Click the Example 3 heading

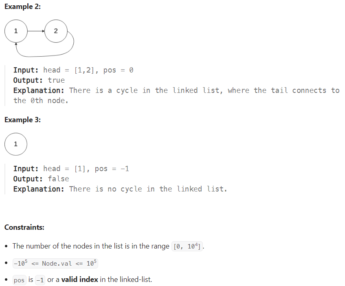(22, 120)
